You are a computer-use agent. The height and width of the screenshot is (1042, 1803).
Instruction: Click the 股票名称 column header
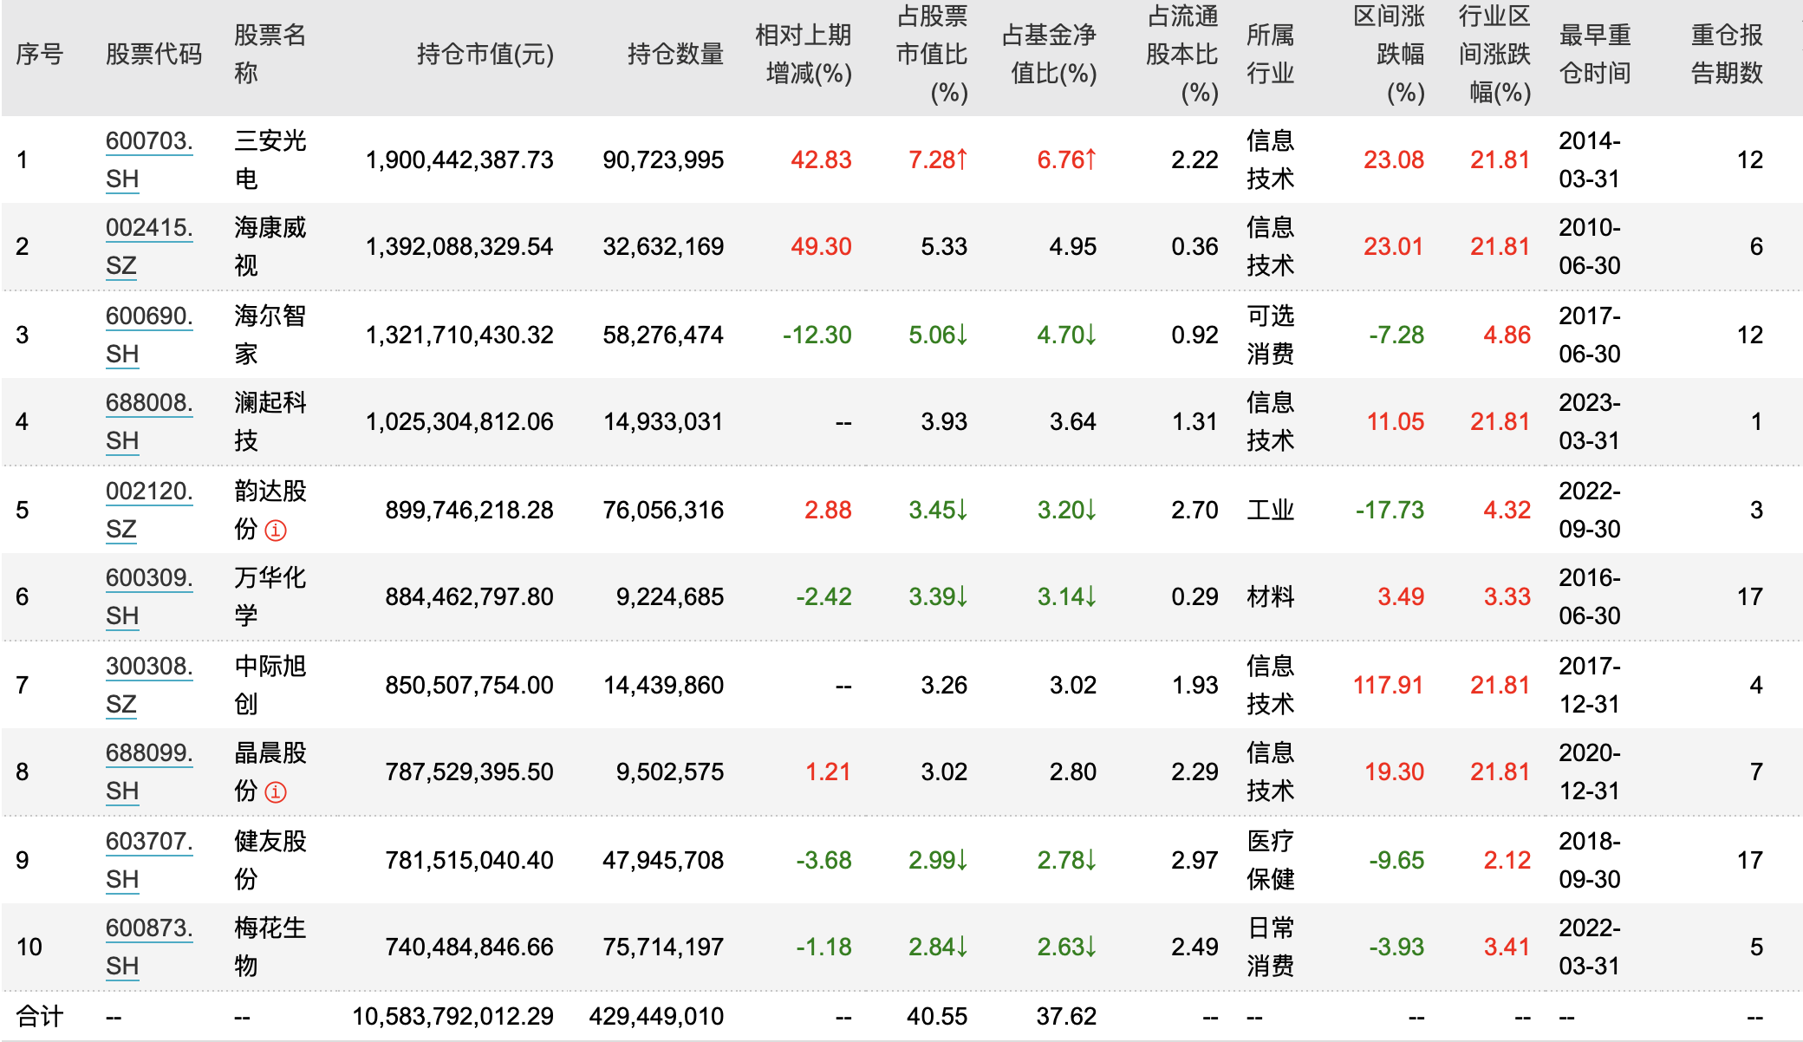click(270, 54)
